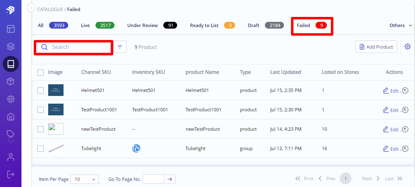Click the circled arrow icon for TestProduct1001
Screen dimensions: 415x187
405,110
